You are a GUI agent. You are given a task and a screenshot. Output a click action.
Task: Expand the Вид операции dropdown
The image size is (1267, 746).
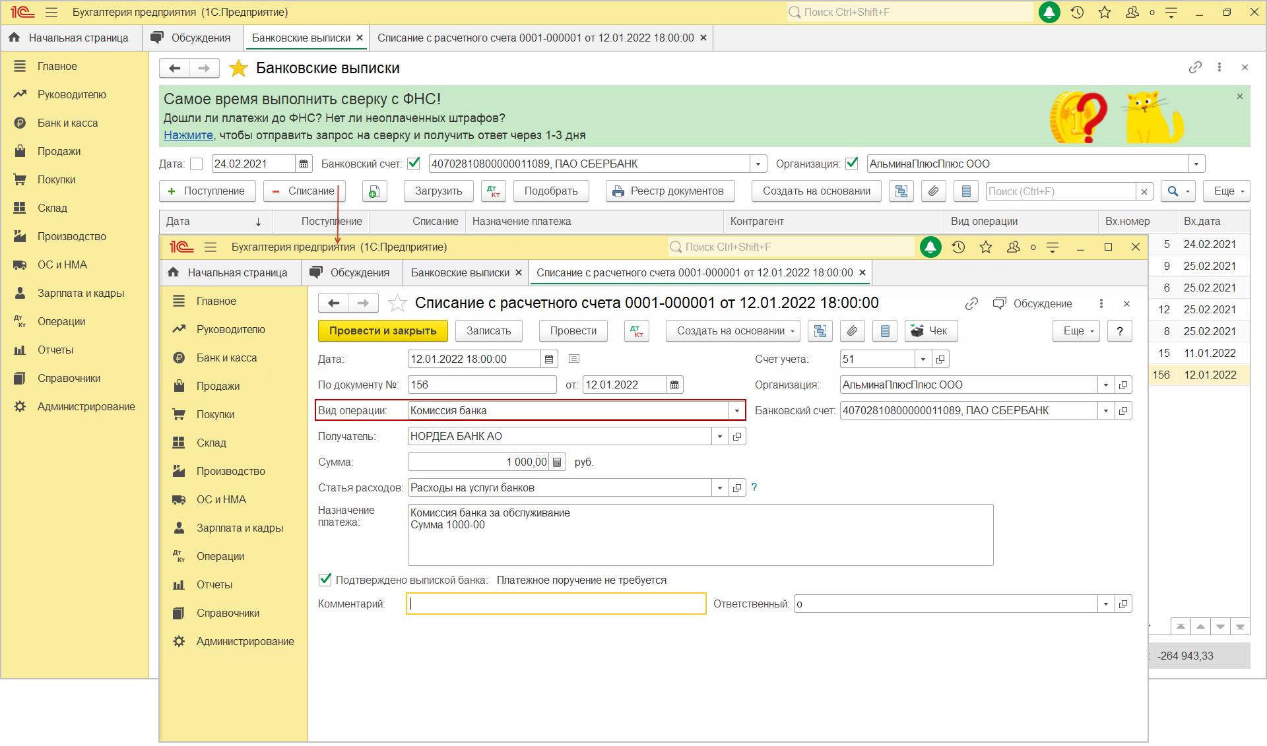(737, 411)
